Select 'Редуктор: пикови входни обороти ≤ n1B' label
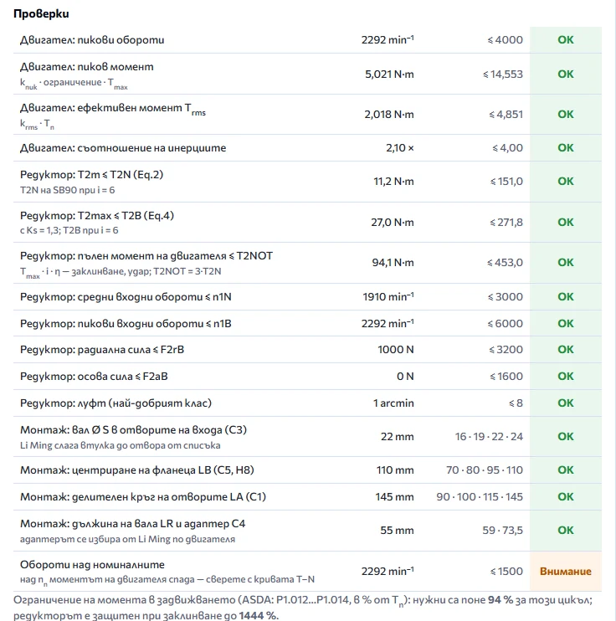The width and height of the screenshot is (616, 621). (x=126, y=324)
